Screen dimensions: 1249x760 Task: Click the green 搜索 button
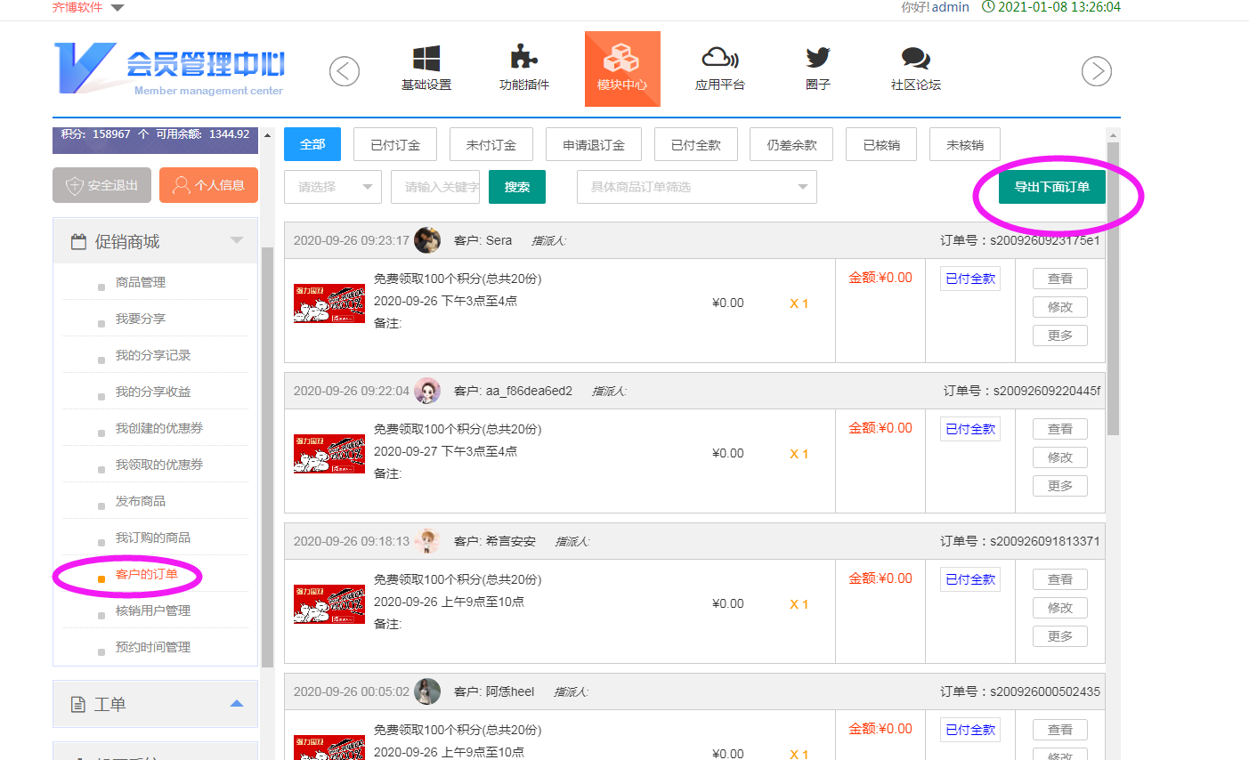click(517, 187)
